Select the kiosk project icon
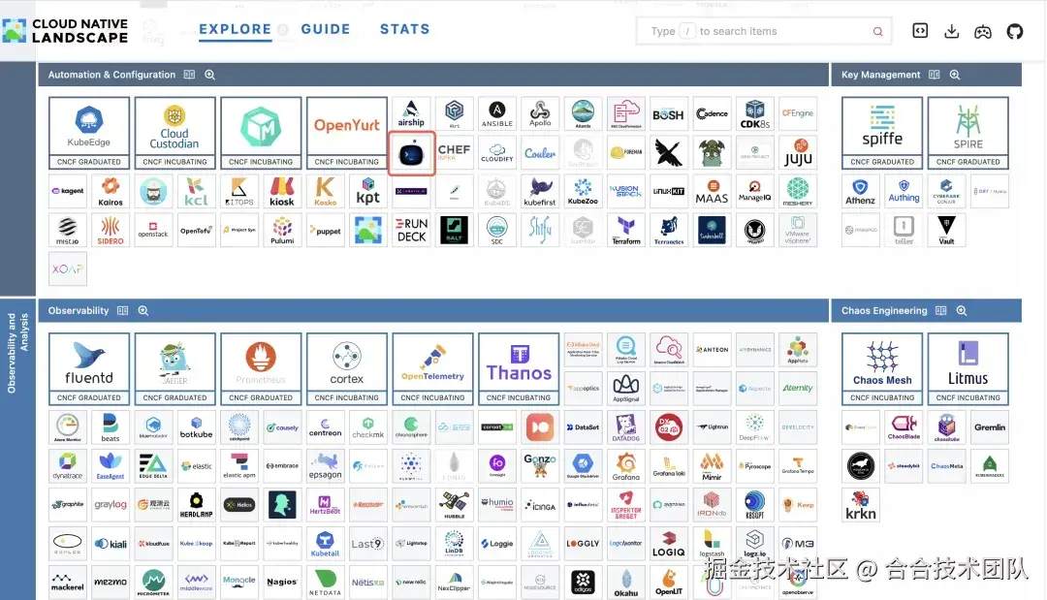 click(x=282, y=192)
